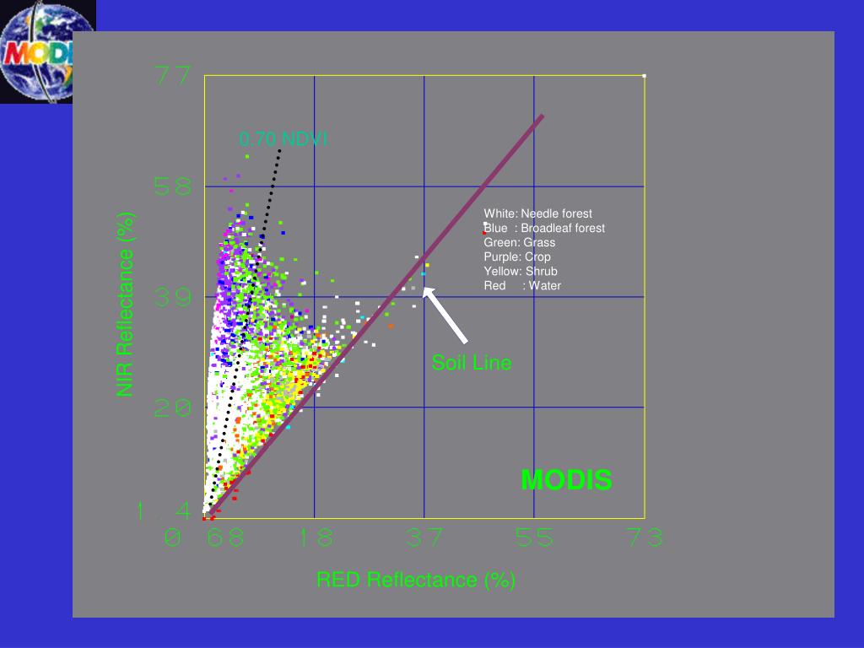
Task: Click the 'Blue : Broadleaf forest' legend entry
Action: [x=544, y=228]
